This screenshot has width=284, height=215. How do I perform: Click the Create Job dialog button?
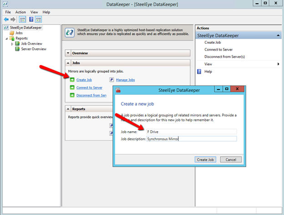point(205,159)
